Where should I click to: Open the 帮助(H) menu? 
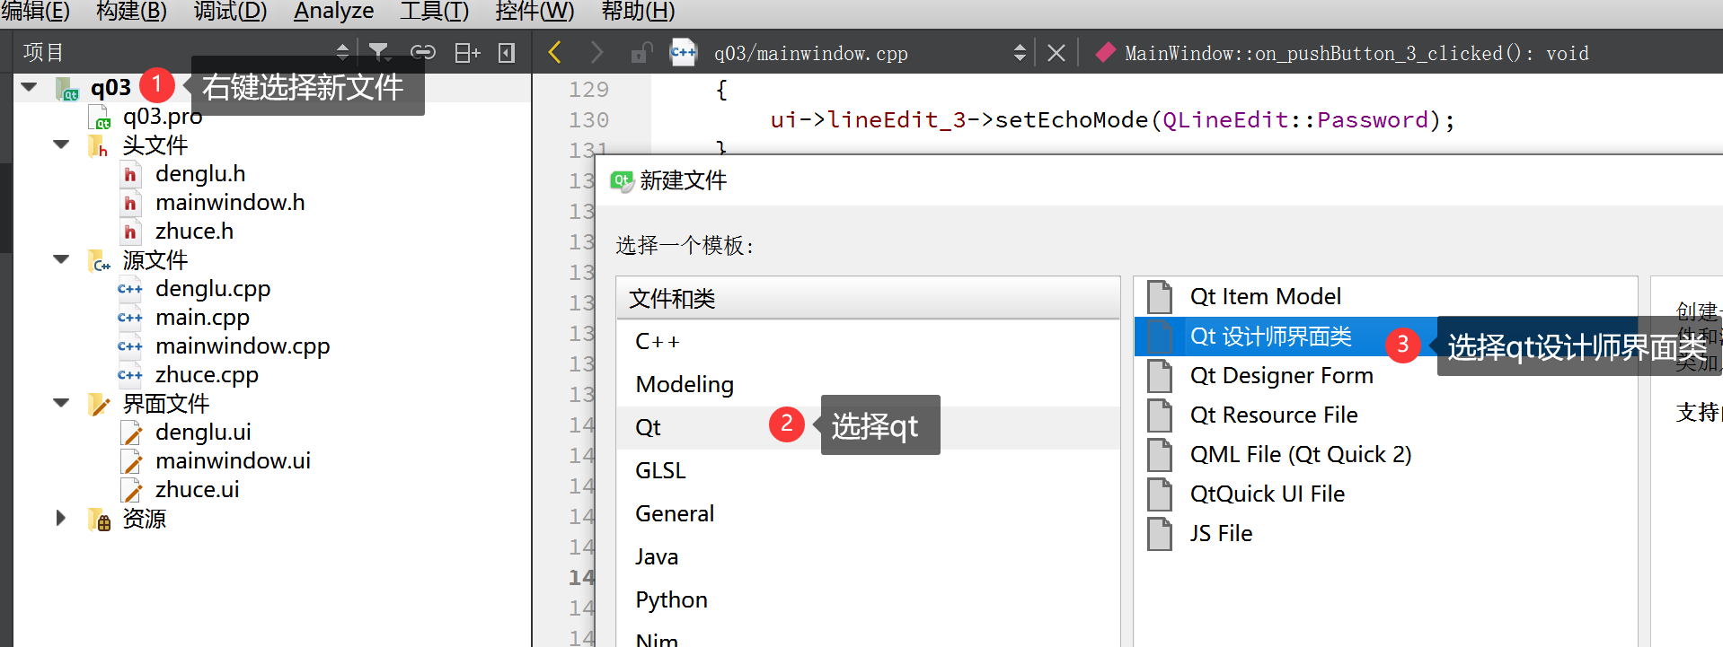(x=638, y=11)
